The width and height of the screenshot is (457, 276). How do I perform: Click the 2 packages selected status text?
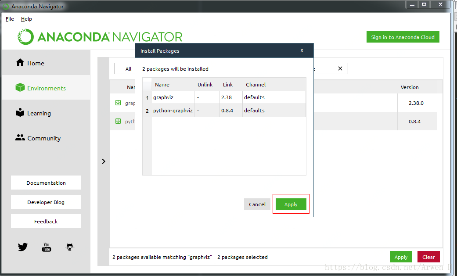(242, 257)
